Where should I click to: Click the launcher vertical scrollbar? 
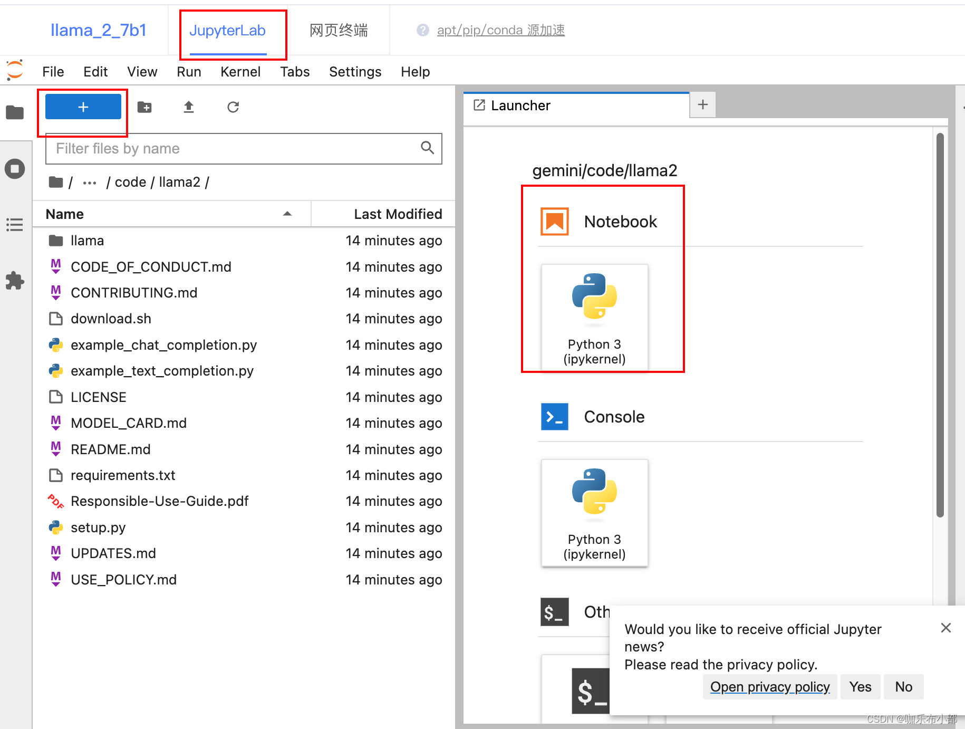(940, 325)
